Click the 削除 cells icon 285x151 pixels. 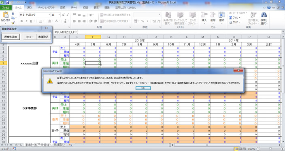213,15
